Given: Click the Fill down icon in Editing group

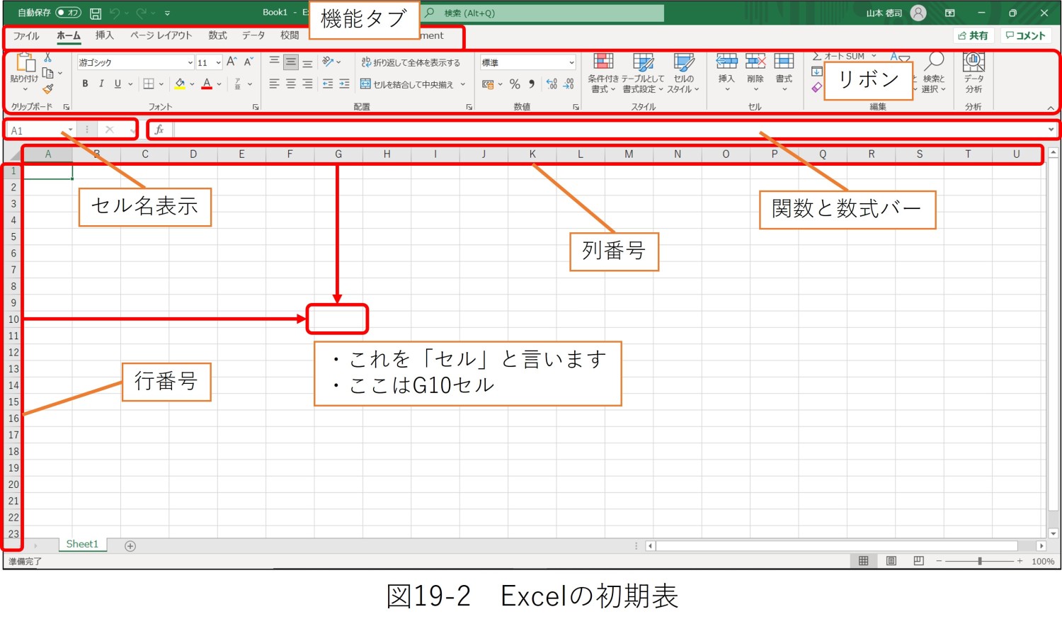Looking at the screenshot, I should click(x=816, y=72).
